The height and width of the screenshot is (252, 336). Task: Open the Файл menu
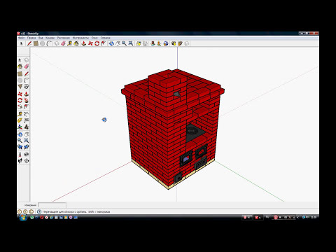[21, 38]
